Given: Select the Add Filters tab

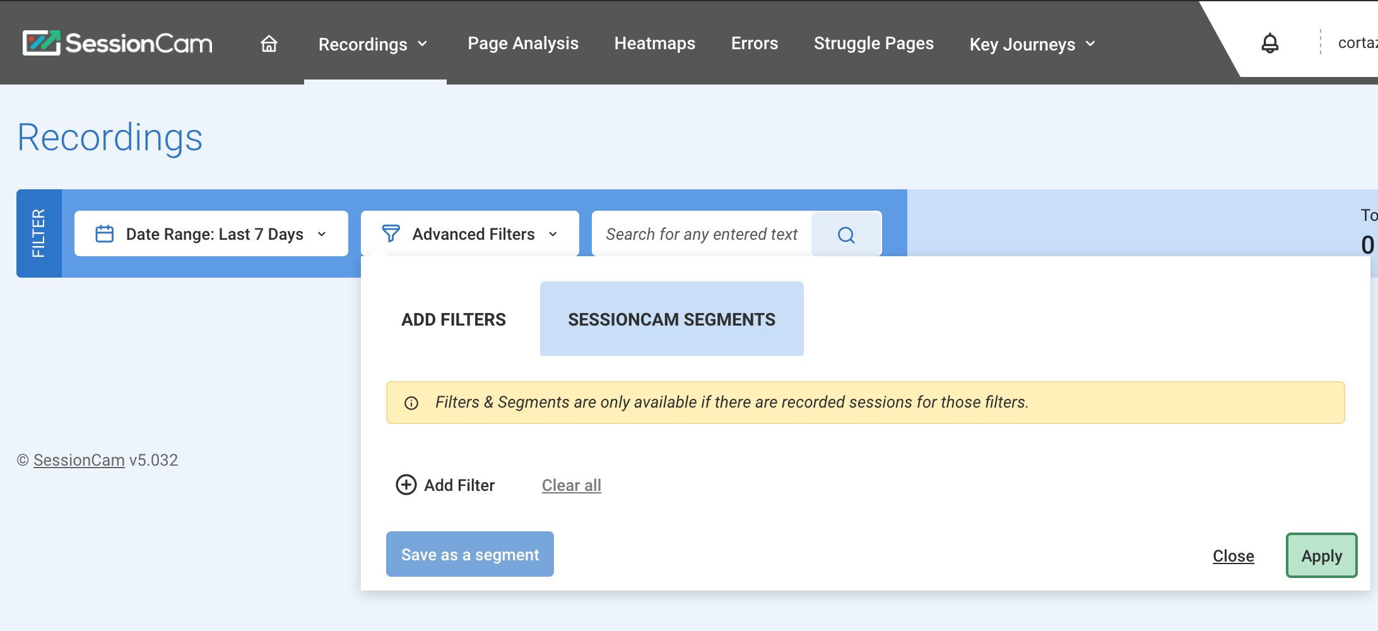Looking at the screenshot, I should 453,319.
